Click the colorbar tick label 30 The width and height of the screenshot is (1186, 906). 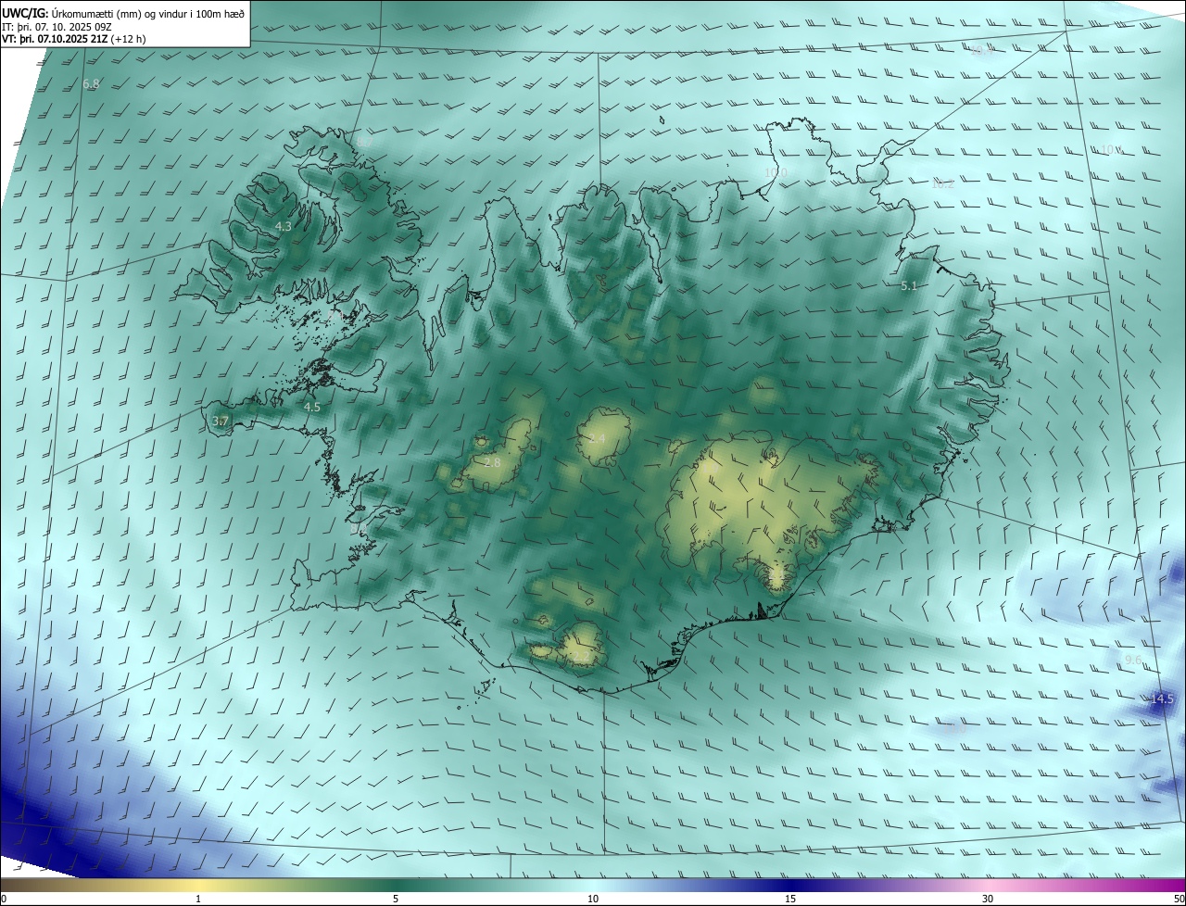[988, 899]
